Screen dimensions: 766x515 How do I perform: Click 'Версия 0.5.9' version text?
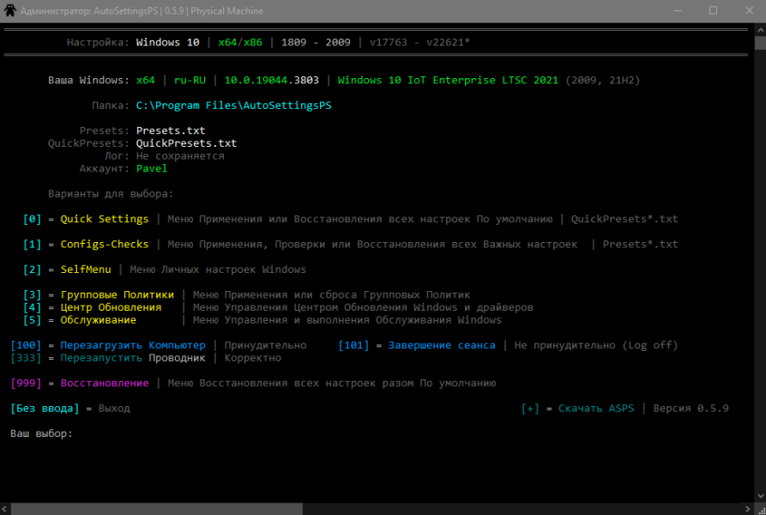[x=691, y=409]
